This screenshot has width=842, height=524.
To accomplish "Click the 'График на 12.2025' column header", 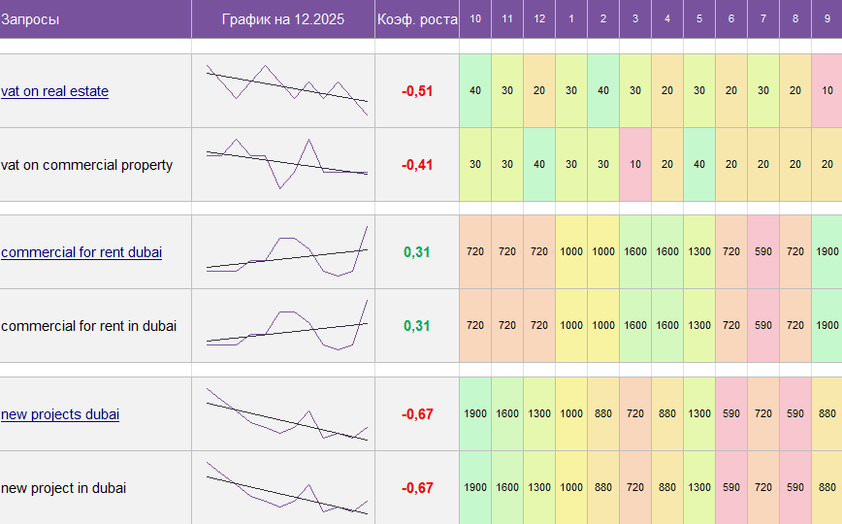I will tap(282, 18).
